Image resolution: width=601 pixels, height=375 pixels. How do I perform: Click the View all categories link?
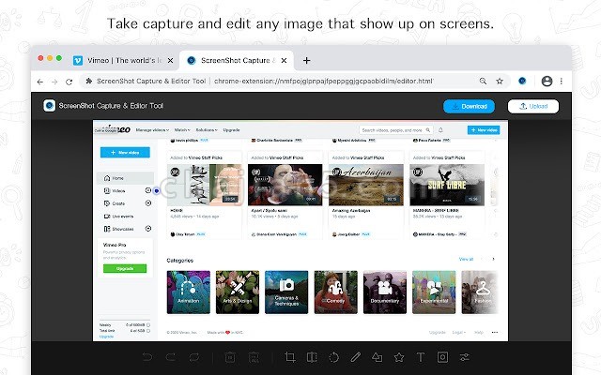(466, 259)
